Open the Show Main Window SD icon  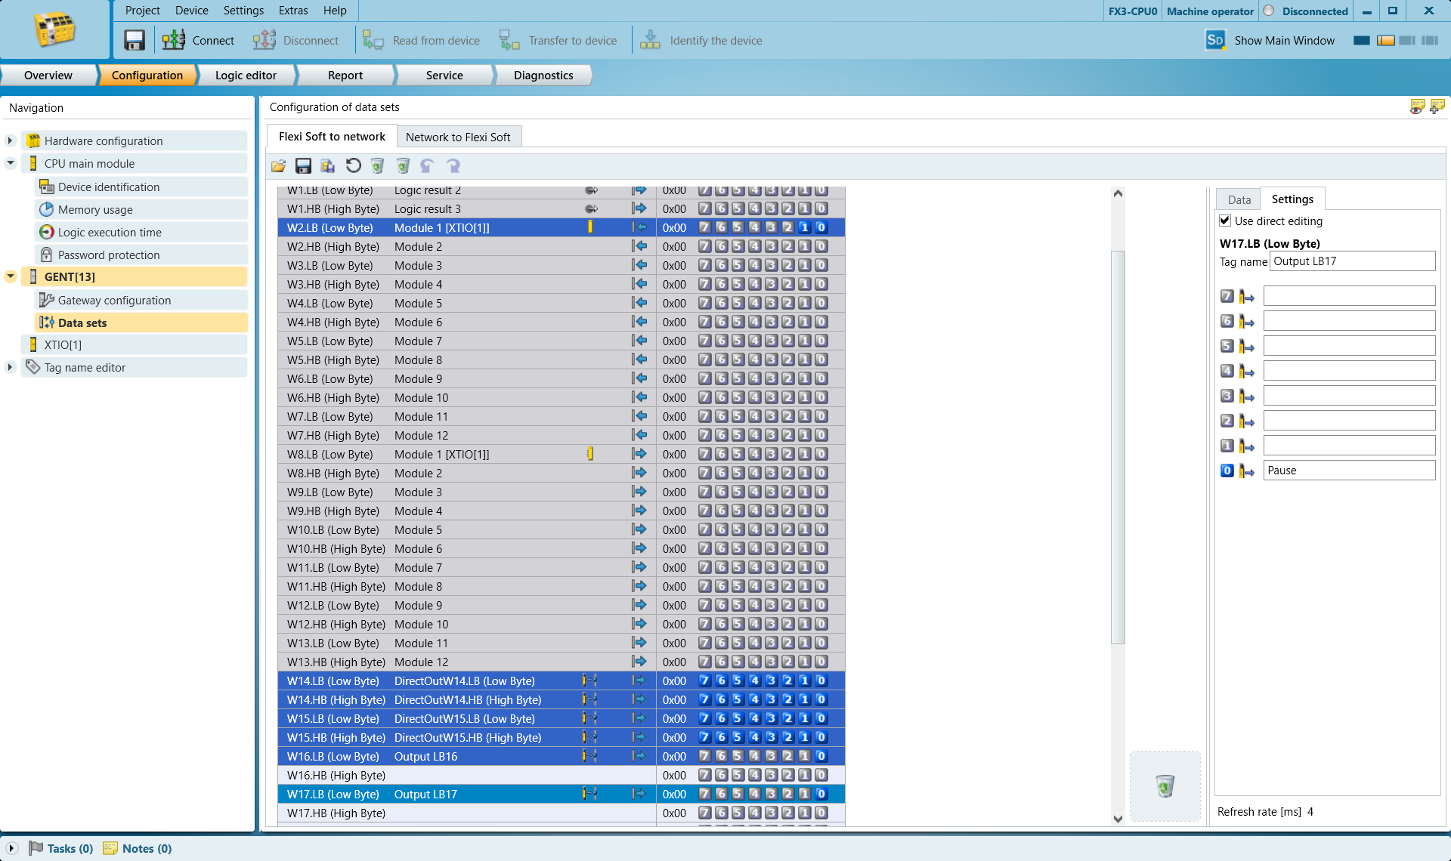coord(1214,40)
